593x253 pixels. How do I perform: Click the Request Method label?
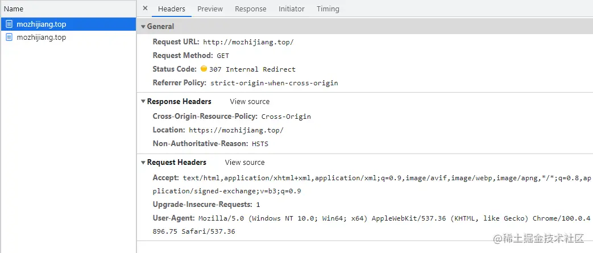(183, 55)
